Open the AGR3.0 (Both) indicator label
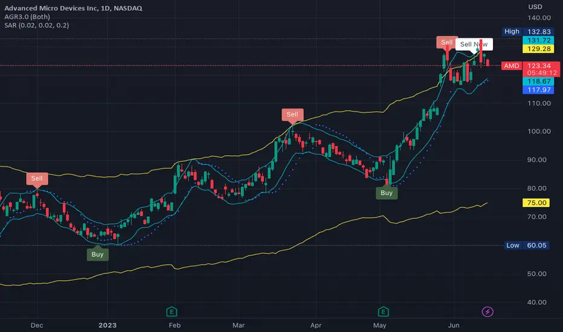563x332 pixels. click(27, 16)
